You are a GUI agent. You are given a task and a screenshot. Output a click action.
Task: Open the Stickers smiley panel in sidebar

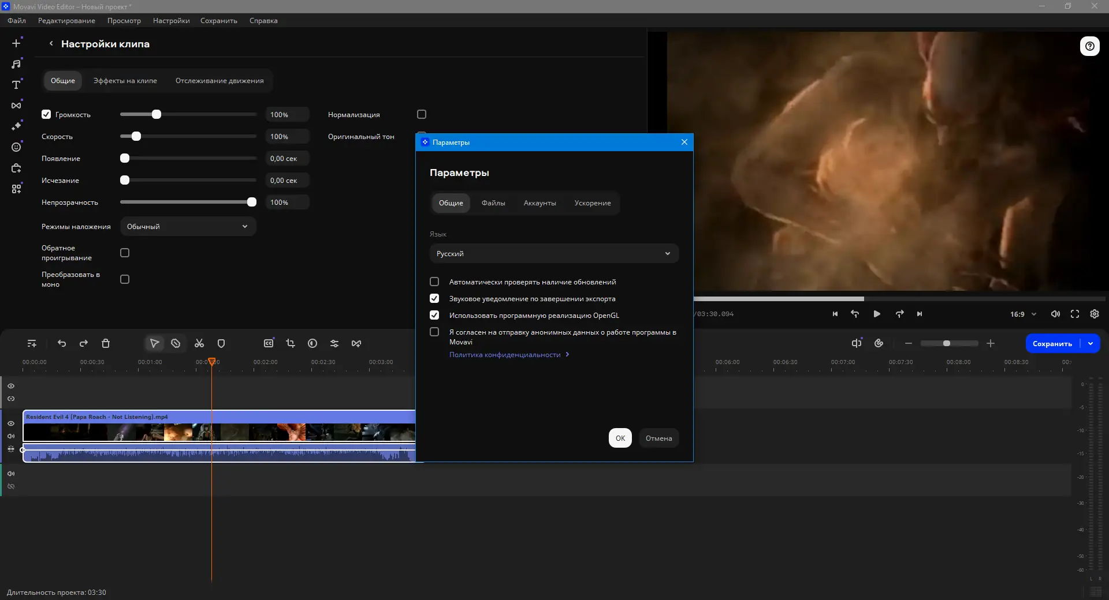(16, 147)
